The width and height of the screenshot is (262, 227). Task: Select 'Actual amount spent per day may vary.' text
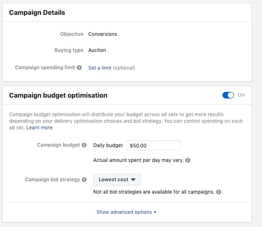coord(138,160)
